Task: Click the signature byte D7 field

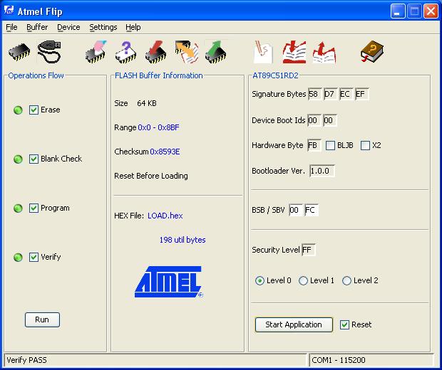Action: [x=331, y=94]
